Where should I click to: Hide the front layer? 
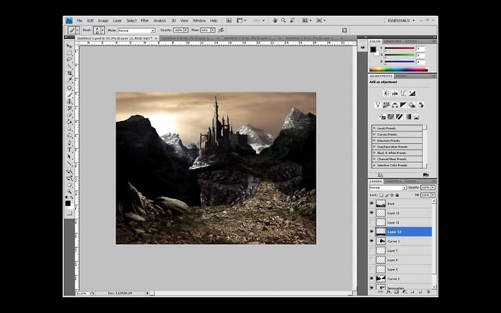(372, 203)
